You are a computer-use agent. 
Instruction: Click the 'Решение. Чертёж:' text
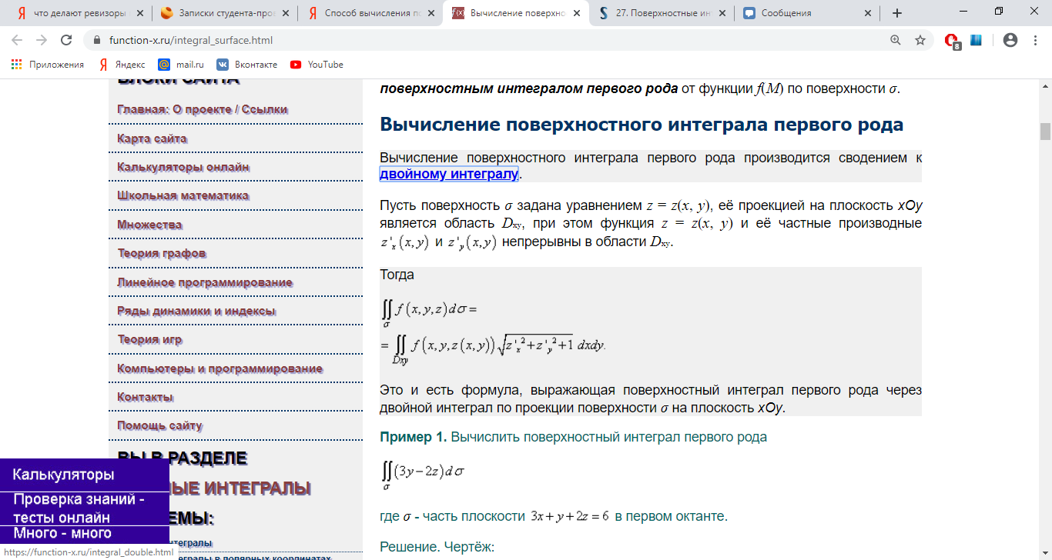437,547
